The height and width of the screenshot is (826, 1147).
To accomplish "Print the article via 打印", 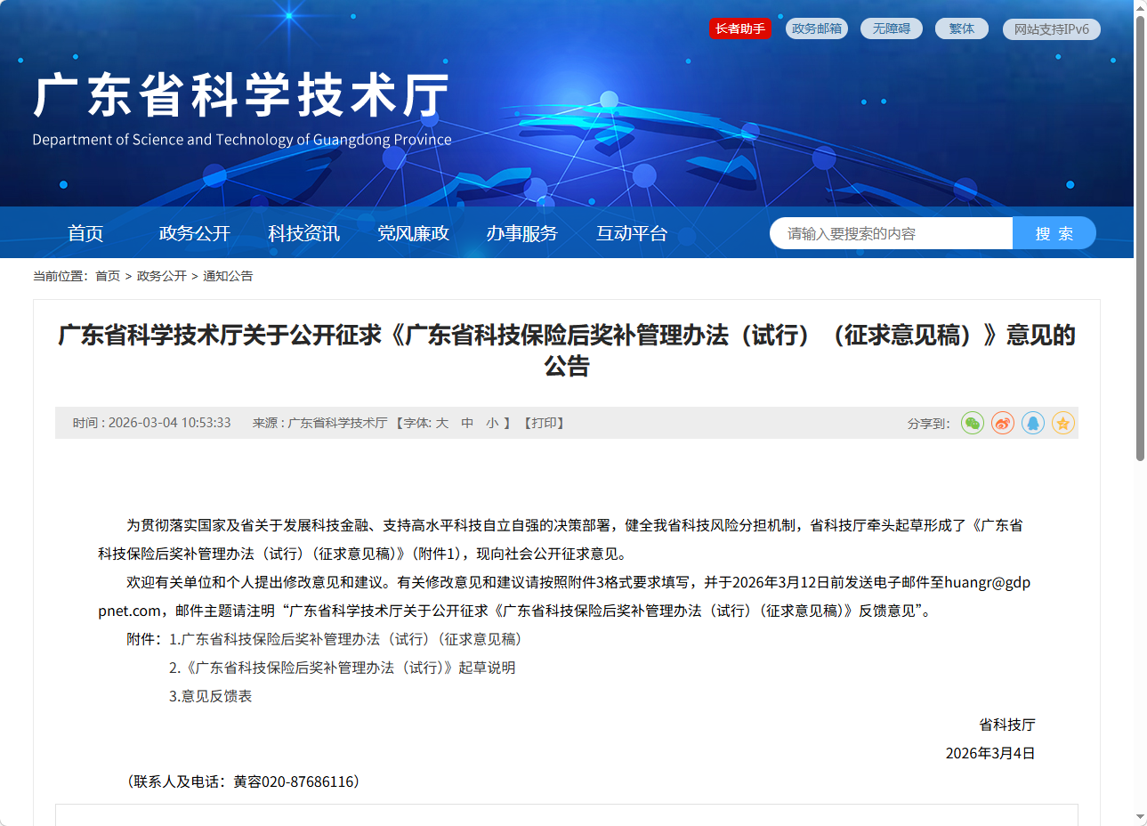I will click(x=544, y=424).
